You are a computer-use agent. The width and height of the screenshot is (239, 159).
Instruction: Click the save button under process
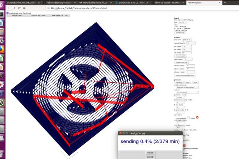tap(188, 82)
